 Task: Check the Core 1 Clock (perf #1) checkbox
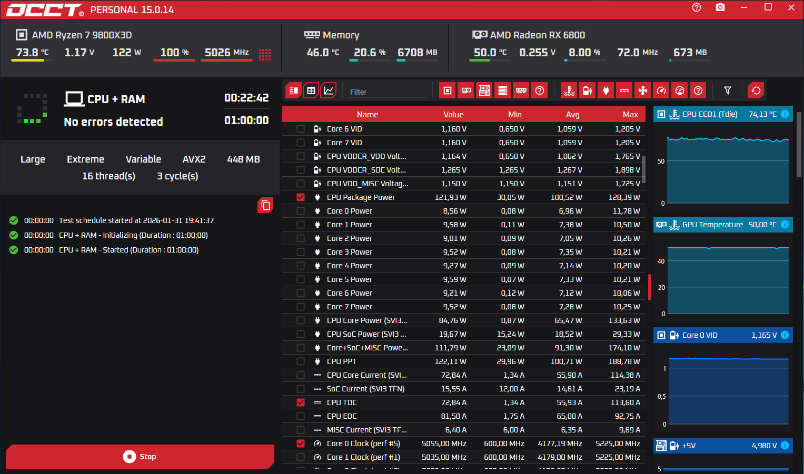click(x=301, y=457)
